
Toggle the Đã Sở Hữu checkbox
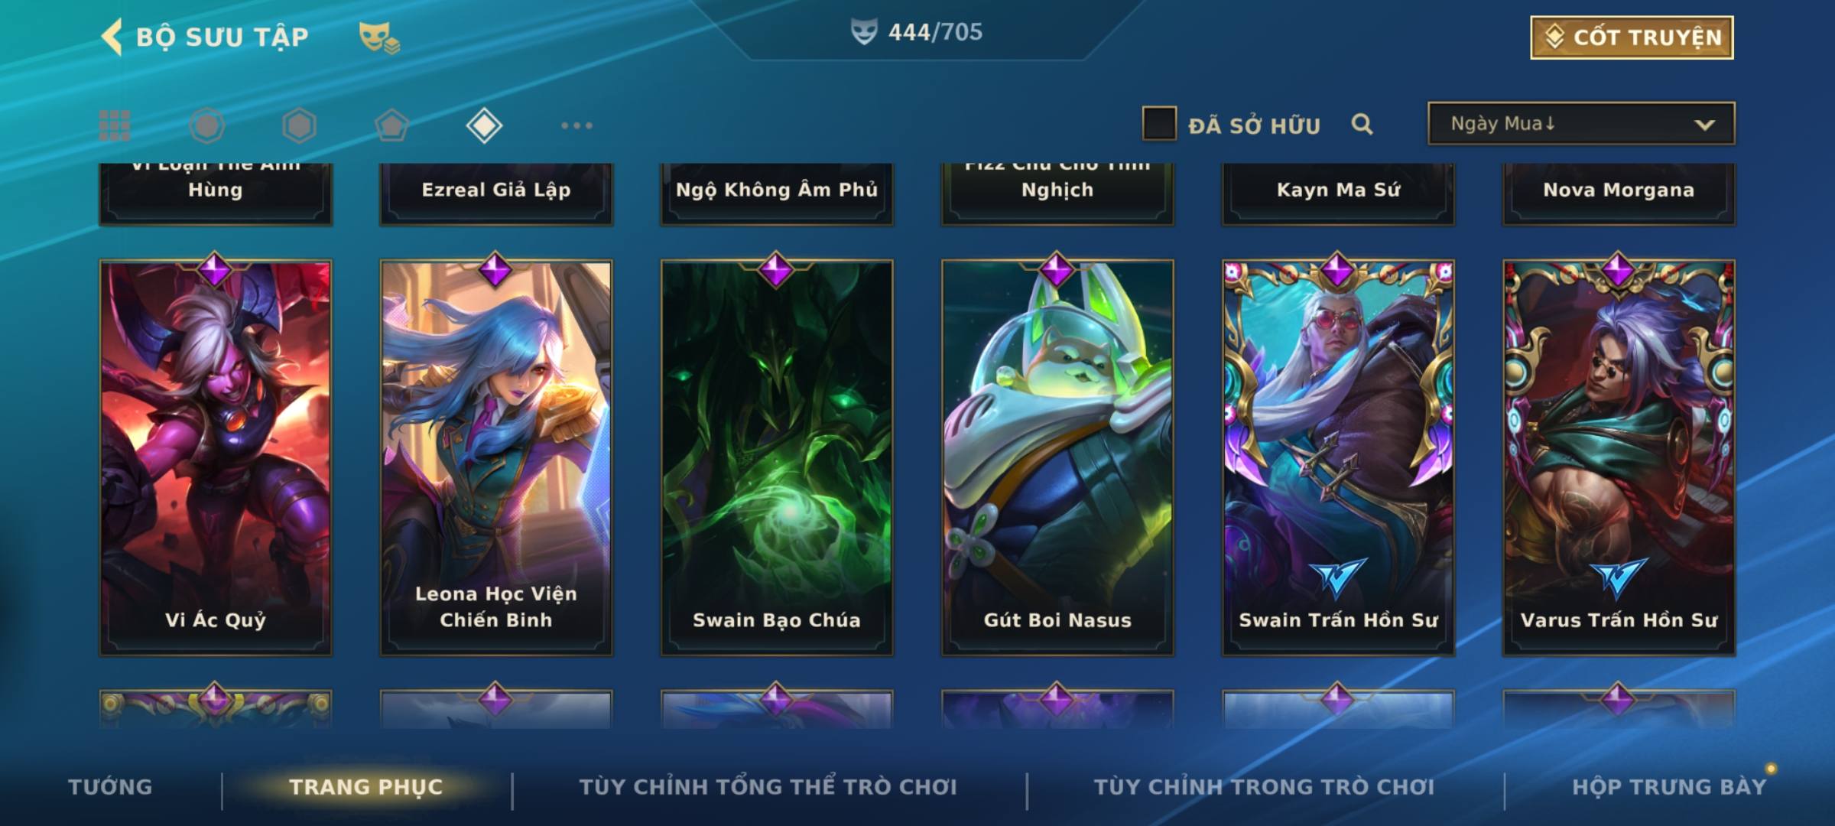point(1159,124)
